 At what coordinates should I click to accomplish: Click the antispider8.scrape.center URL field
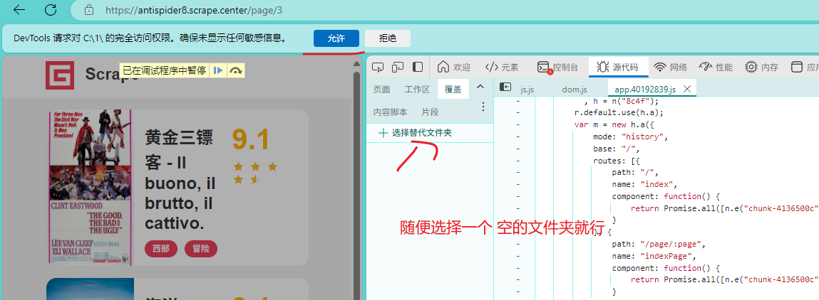(194, 10)
